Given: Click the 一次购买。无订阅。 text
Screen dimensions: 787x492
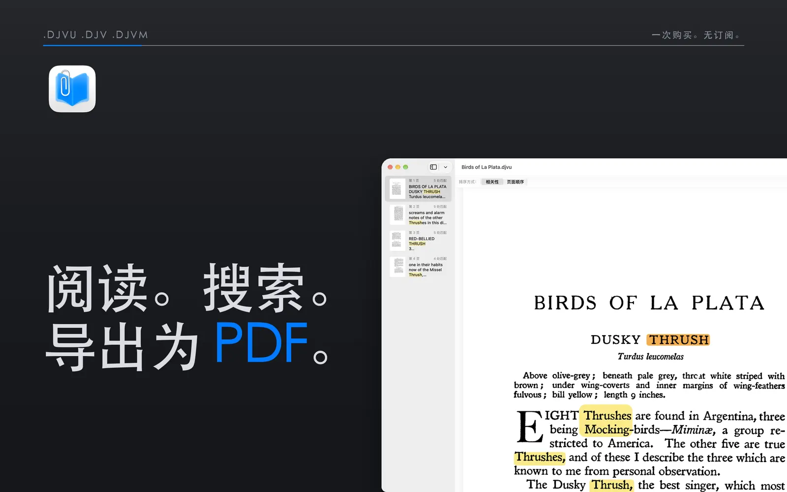Looking at the screenshot, I should [x=696, y=35].
